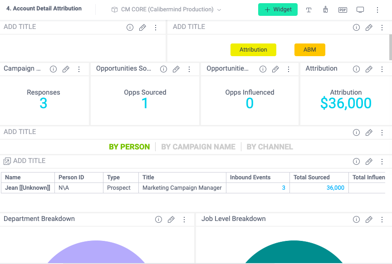The width and height of the screenshot is (392, 264).
Task: Click Responses value 3
Action: coord(43,103)
